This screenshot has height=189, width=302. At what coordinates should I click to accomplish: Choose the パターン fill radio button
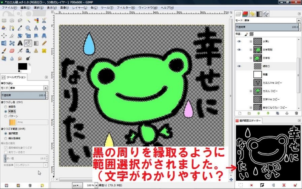(x=6, y=116)
